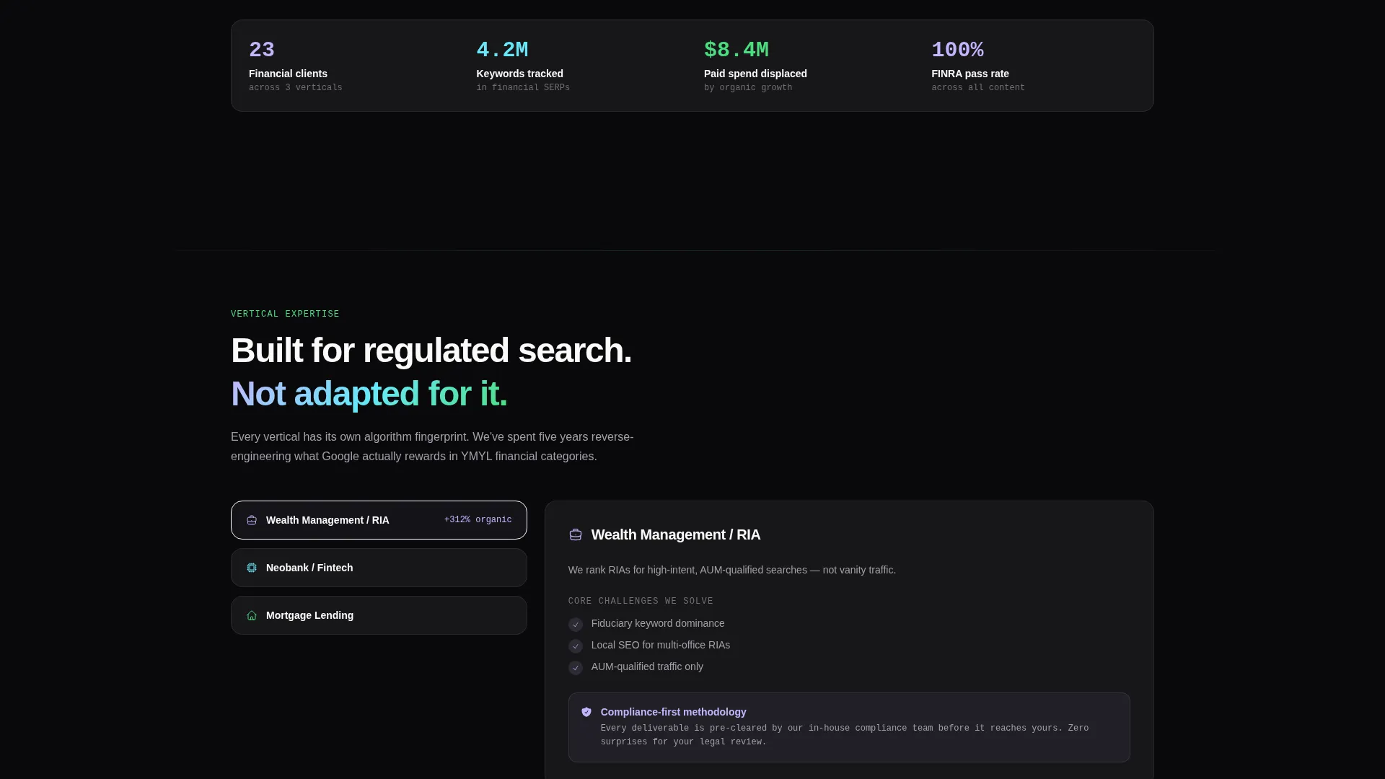The height and width of the screenshot is (779, 1385).
Task: Click the 100% FINRA pass rate statistic
Action: point(978,66)
